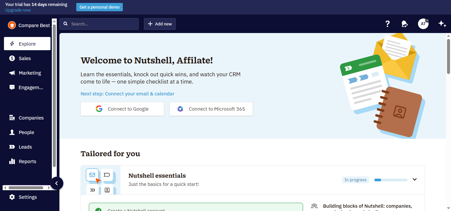Click the Reports bar chart icon
This screenshot has width=451, height=211.
click(x=12, y=161)
